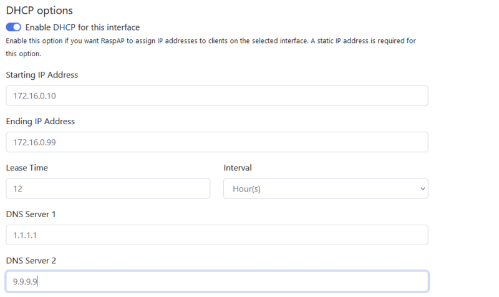Screen dimensions: 499x297
Task: Click the "DNS Server 2" label
Action: click(32, 260)
